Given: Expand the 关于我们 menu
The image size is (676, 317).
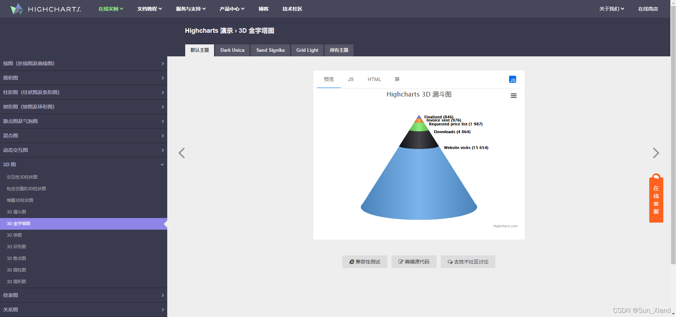Looking at the screenshot, I should coord(612,9).
